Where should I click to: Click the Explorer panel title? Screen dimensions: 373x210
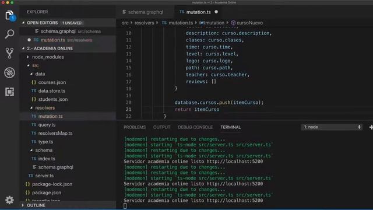pos(37,12)
